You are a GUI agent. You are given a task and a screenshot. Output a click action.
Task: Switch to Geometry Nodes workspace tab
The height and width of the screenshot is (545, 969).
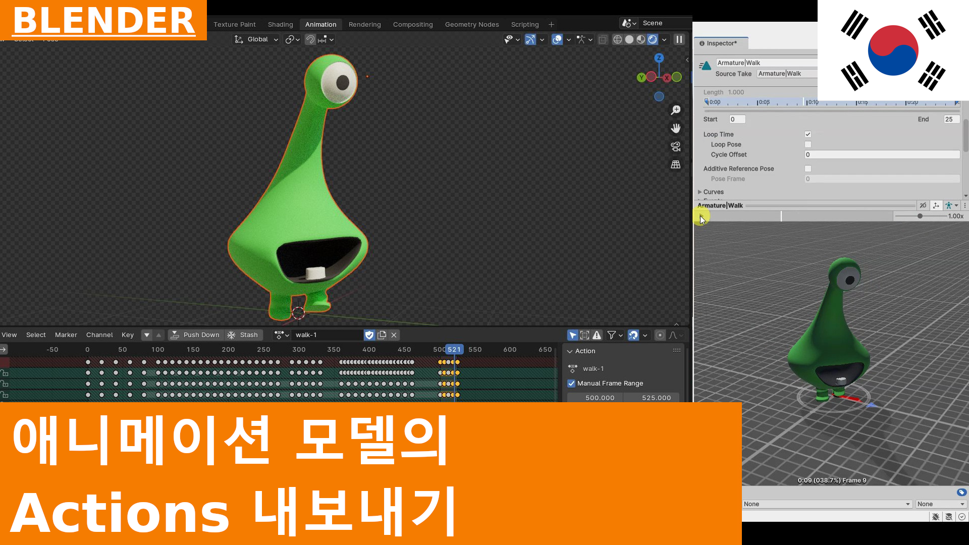(472, 24)
